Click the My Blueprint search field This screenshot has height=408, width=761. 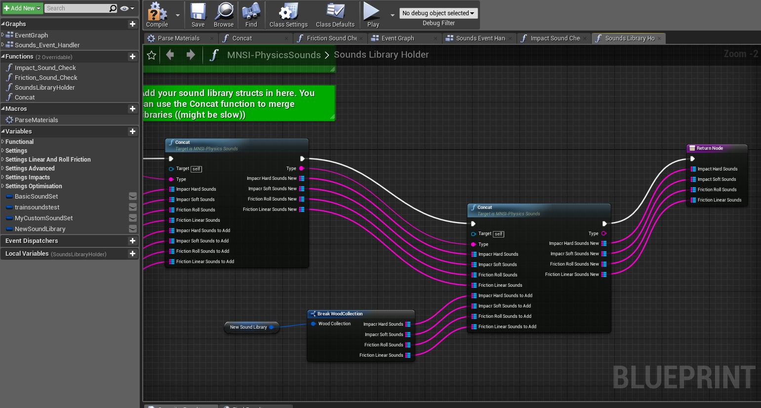77,8
